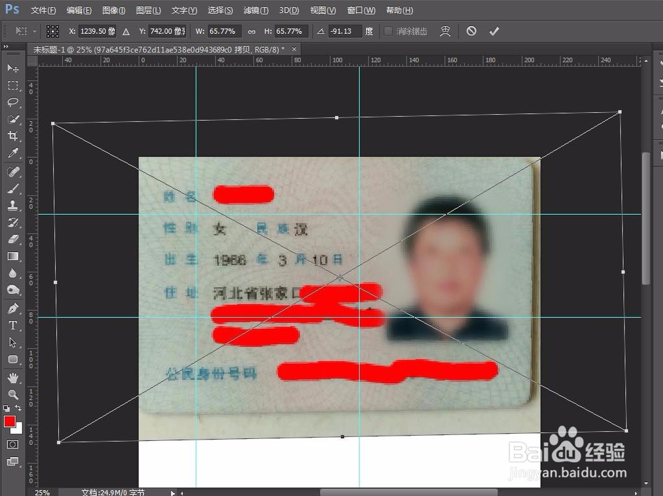Click the vertical scrollbar thumb
663x496 pixels.
pyautogui.click(x=646, y=218)
